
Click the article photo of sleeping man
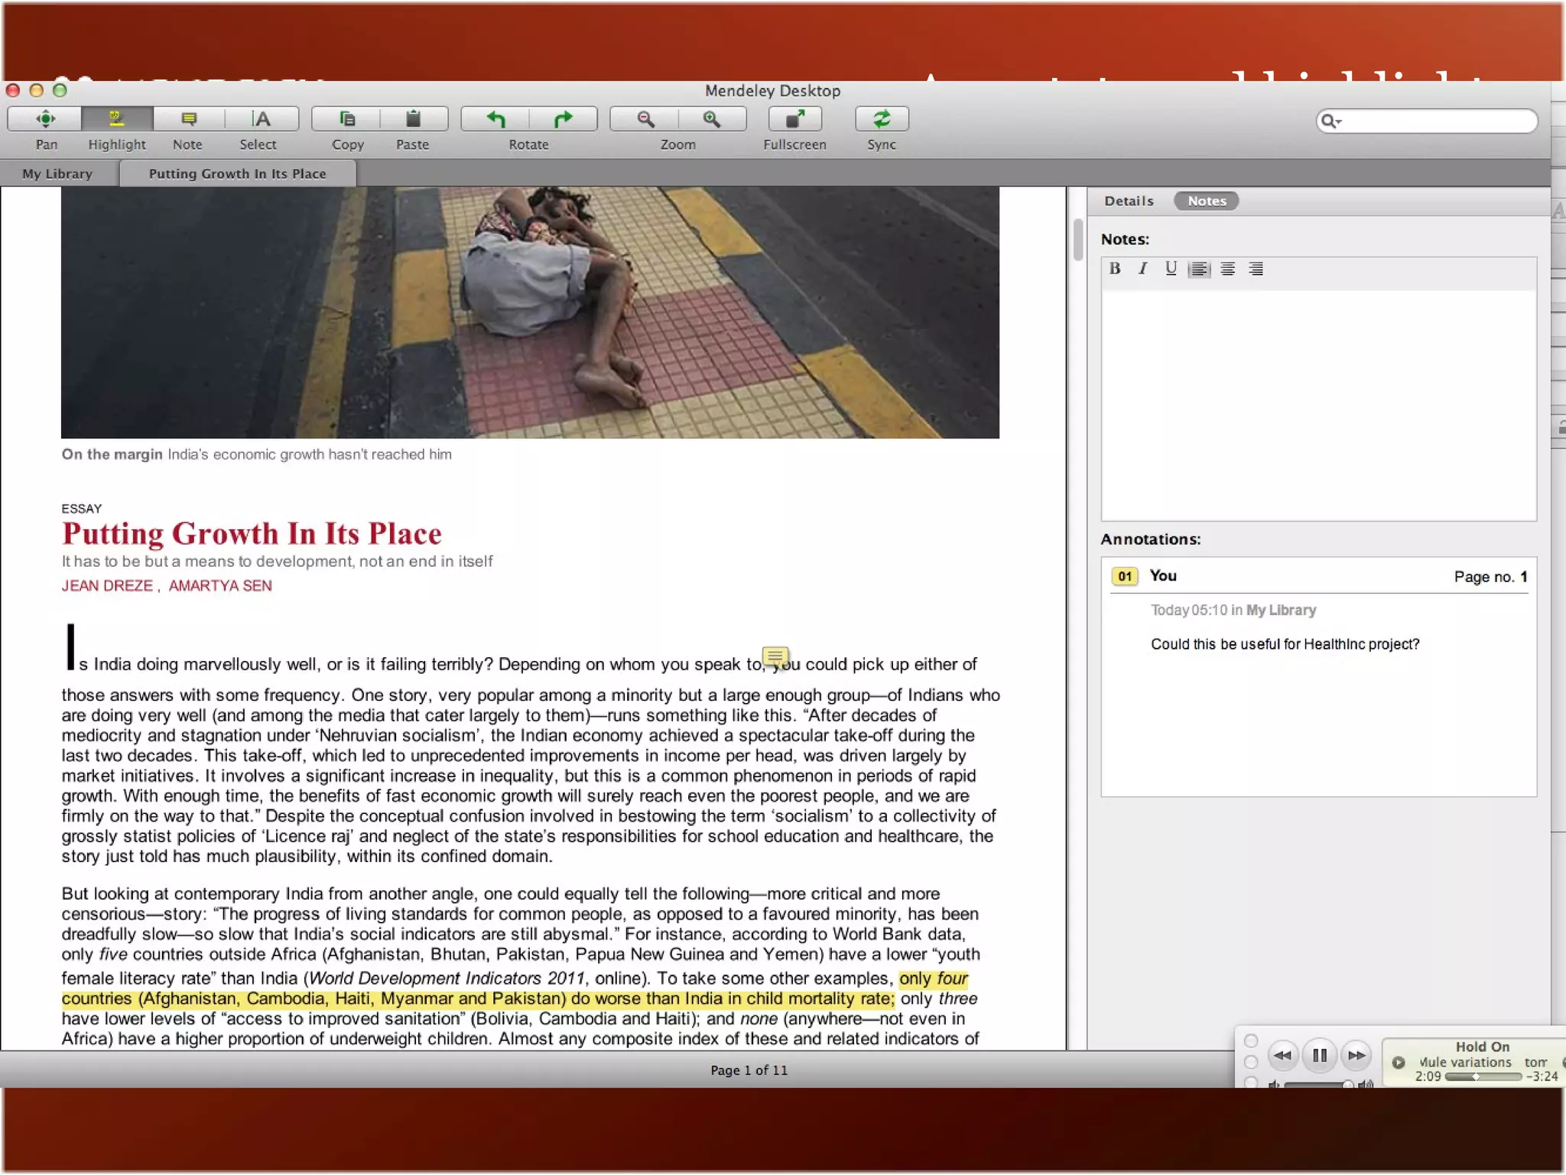(530, 312)
